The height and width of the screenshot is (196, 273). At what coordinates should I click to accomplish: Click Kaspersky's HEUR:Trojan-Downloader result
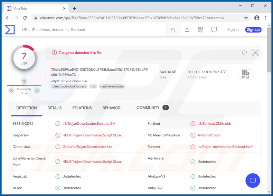(x=93, y=135)
